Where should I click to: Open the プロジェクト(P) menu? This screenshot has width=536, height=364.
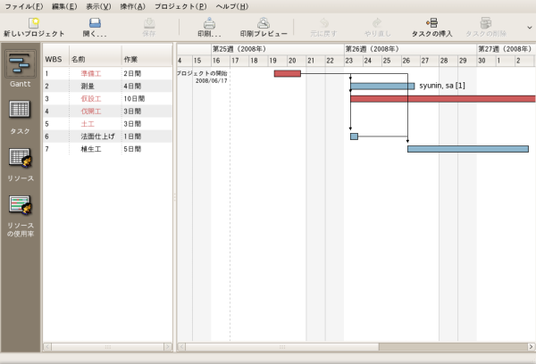(180, 6)
